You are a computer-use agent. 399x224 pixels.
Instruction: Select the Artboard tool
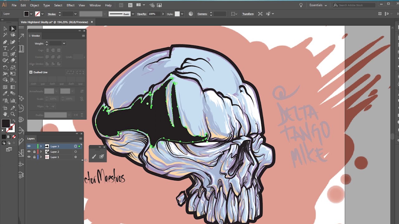5,107
